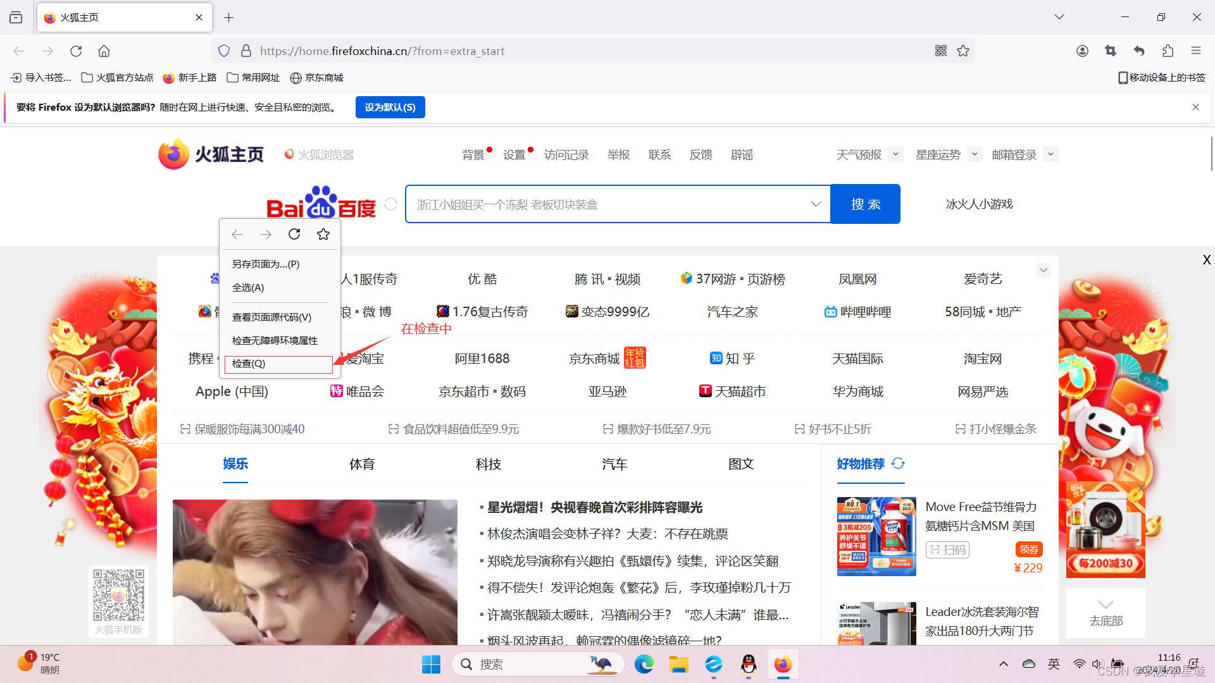1215x683 pixels.
Task: Open the Firefox View icon left of tabs
Action: click(16, 17)
